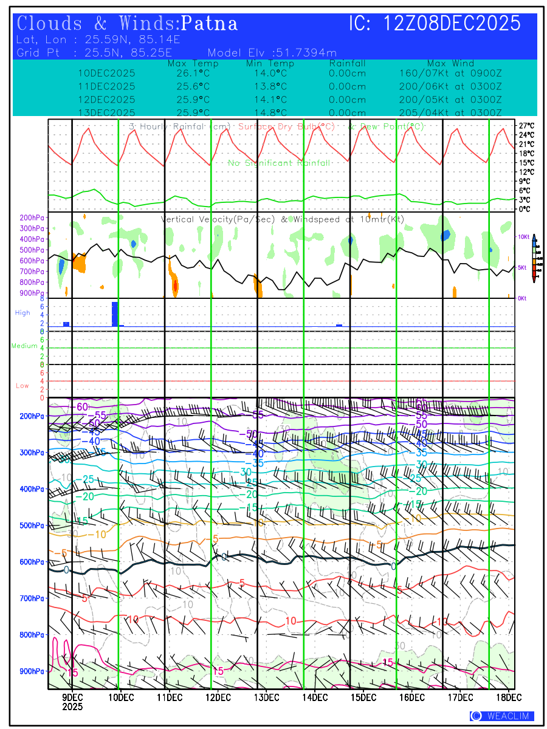Screen dimensions: 547x729
Task: Click the Low cloud panel label
Action: (22, 386)
